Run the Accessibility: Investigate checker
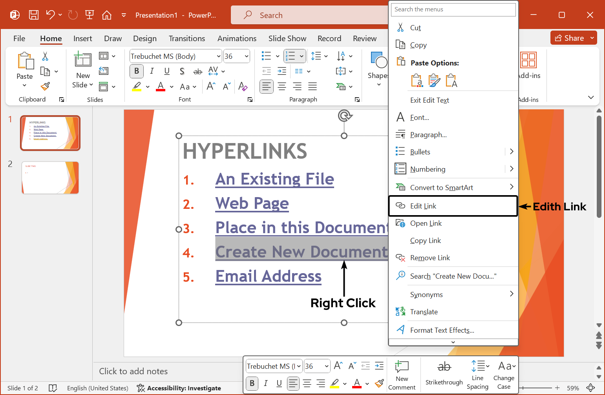This screenshot has width=605, height=395. pos(179,388)
